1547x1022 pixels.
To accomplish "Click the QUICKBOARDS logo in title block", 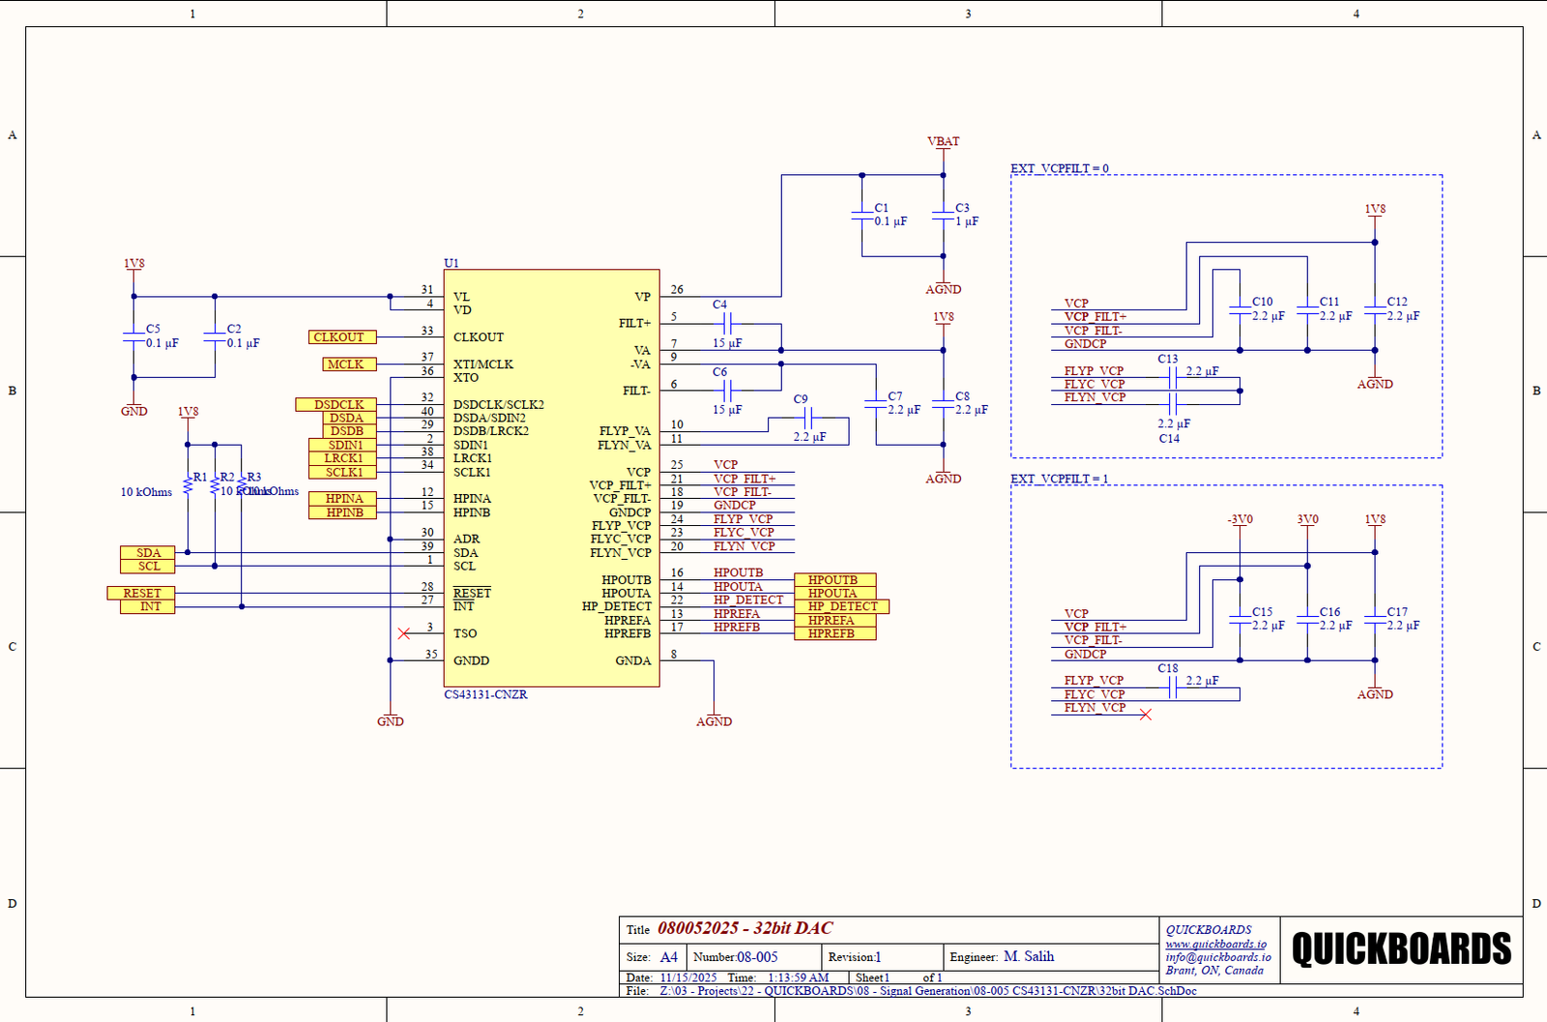I will 1401,949.
